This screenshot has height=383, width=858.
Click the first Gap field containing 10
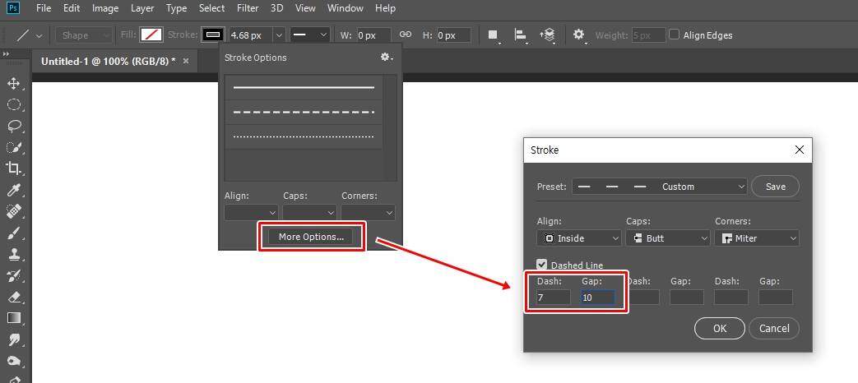pos(598,298)
